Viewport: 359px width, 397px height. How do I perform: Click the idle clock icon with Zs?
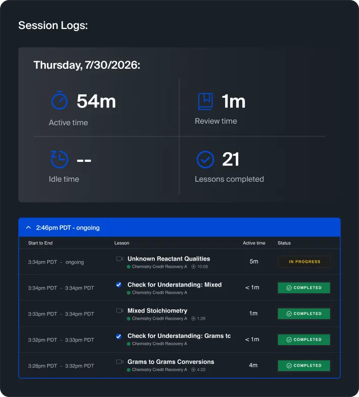59,159
